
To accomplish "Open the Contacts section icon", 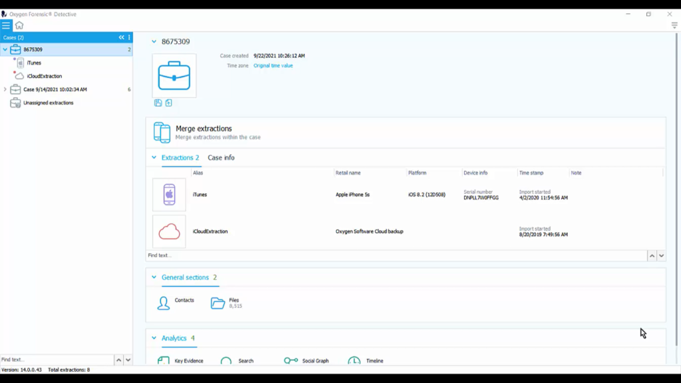I will (x=164, y=303).
